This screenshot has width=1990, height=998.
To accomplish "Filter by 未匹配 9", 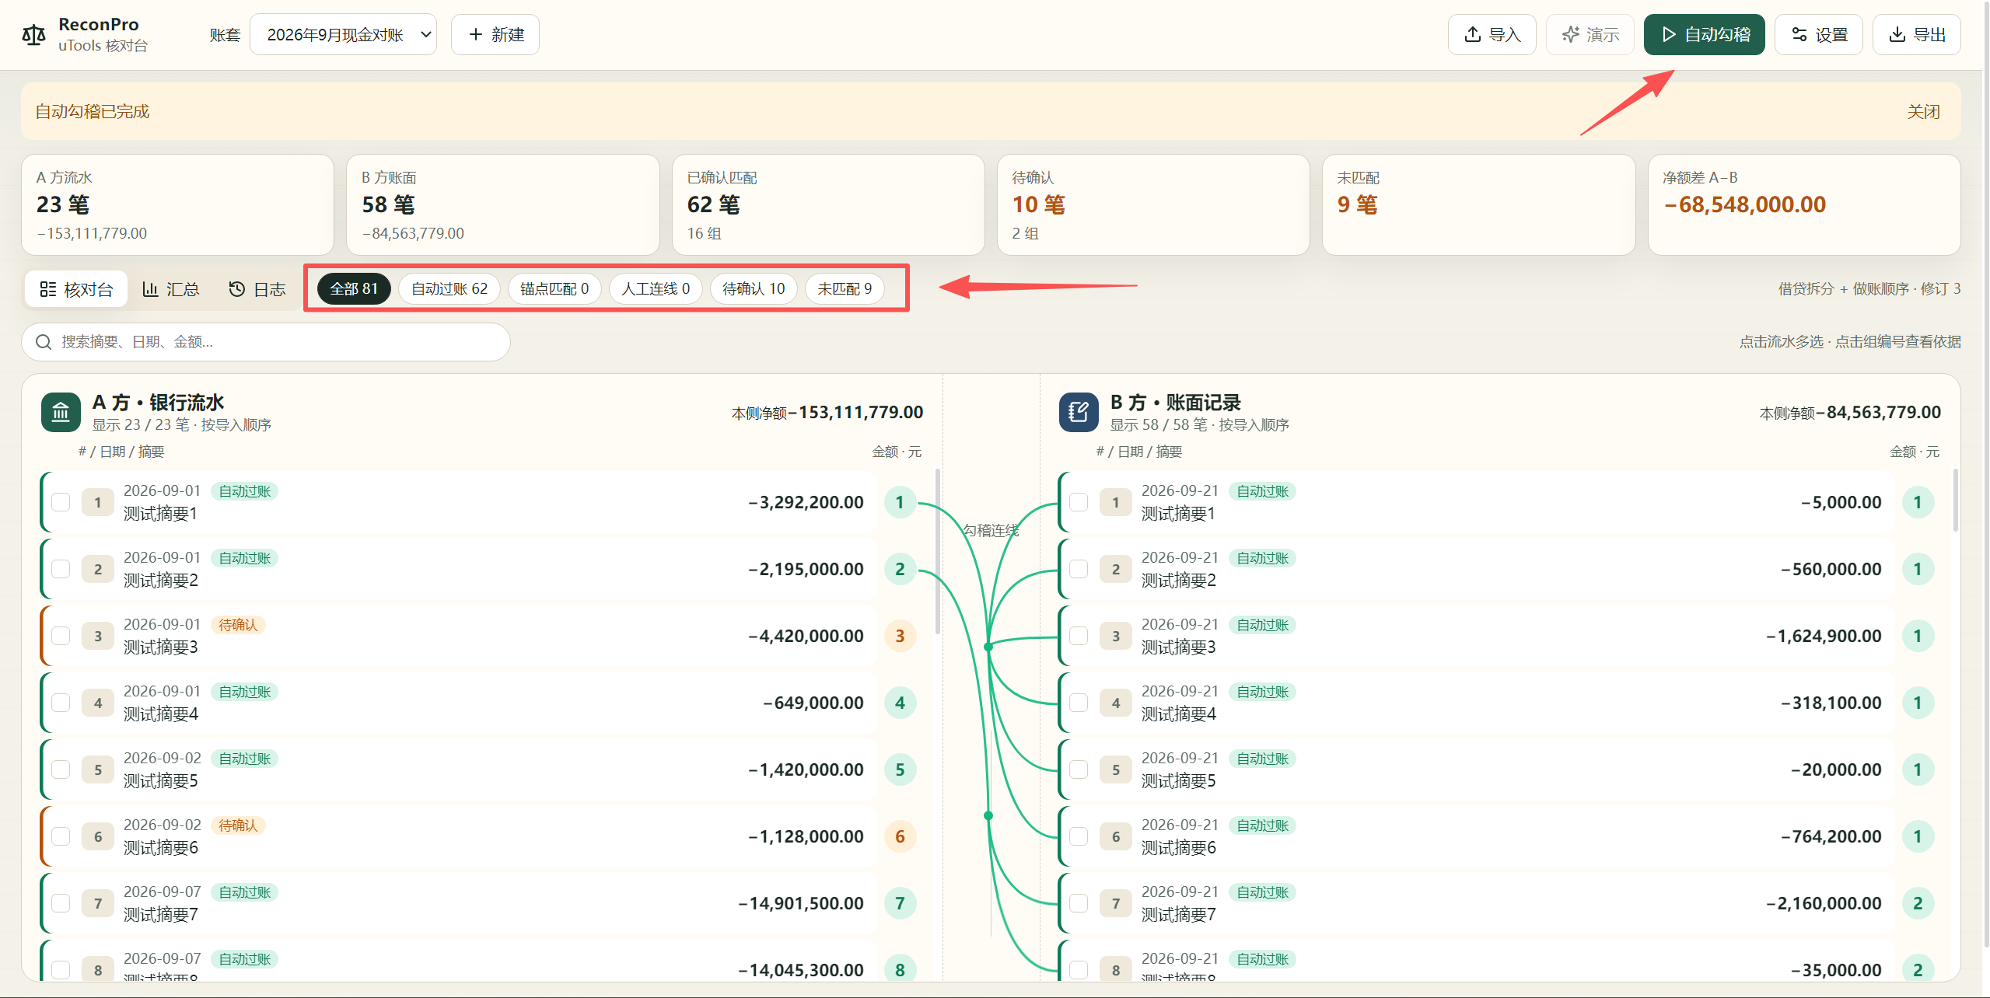I will pos(845,289).
